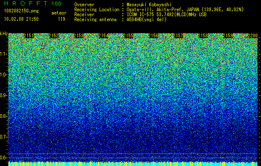Click the 0.6 kHz axis label
The height and width of the screenshot is (166, 261).
[x=3, y=158]
